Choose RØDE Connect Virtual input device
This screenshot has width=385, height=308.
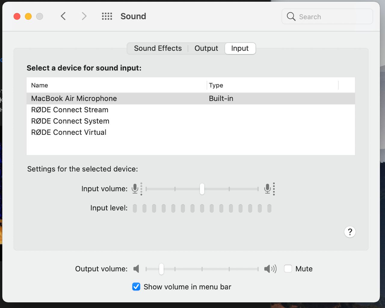(x=69, y=132)
